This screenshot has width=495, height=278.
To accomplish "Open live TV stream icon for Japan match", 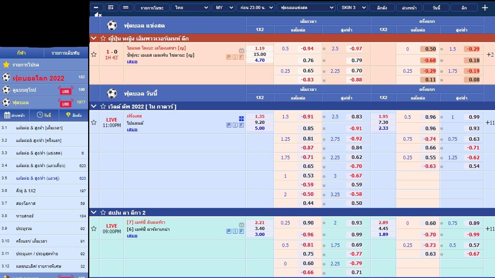I will (241, 51).
